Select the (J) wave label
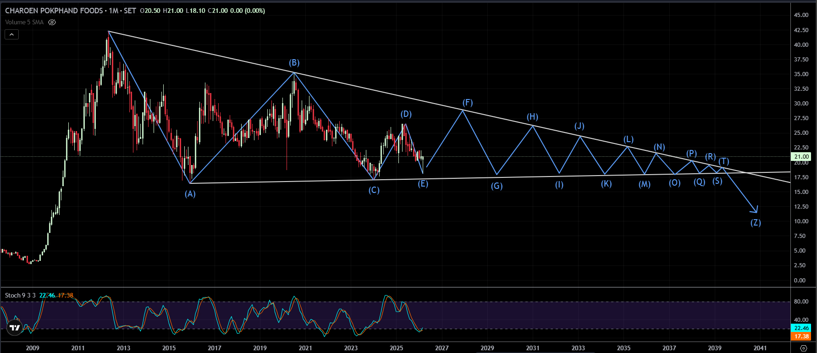 coord(580,126)
